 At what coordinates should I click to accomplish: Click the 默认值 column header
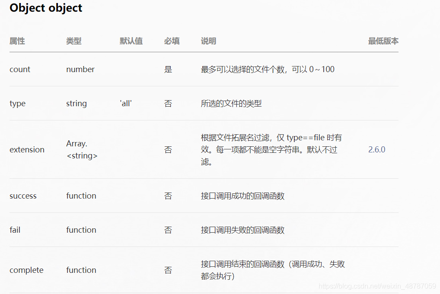131,41
